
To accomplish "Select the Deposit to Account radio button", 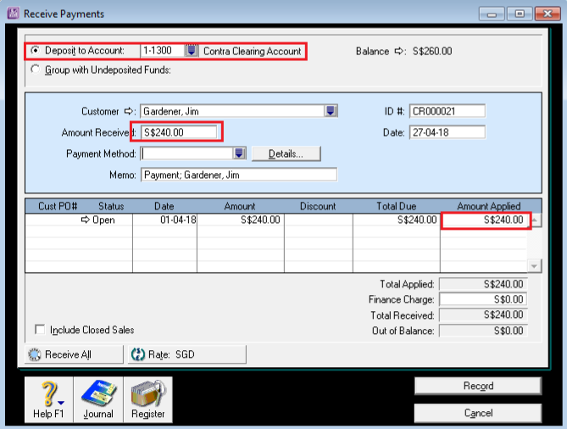I will pyautogui.click(x=35, y=50).
